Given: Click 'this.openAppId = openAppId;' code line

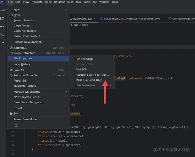Looking at the screenshot, I should tap(60, 132).
